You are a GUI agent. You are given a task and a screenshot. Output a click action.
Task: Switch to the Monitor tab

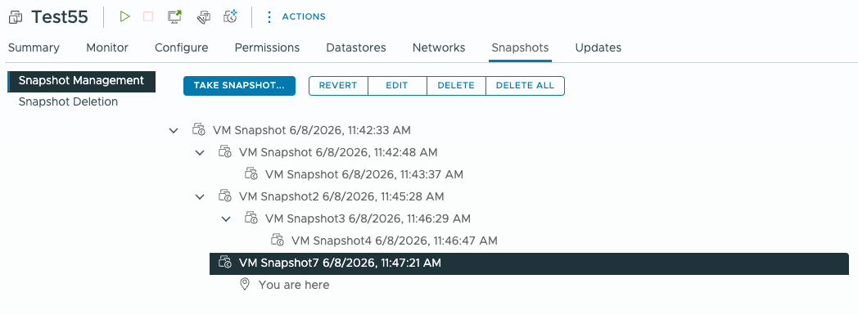107,47
